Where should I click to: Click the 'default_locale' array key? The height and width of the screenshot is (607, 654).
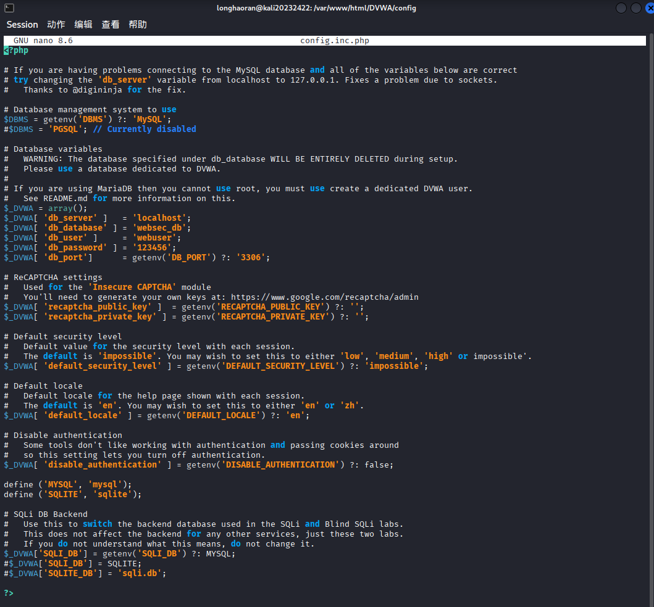click(83, 415)
